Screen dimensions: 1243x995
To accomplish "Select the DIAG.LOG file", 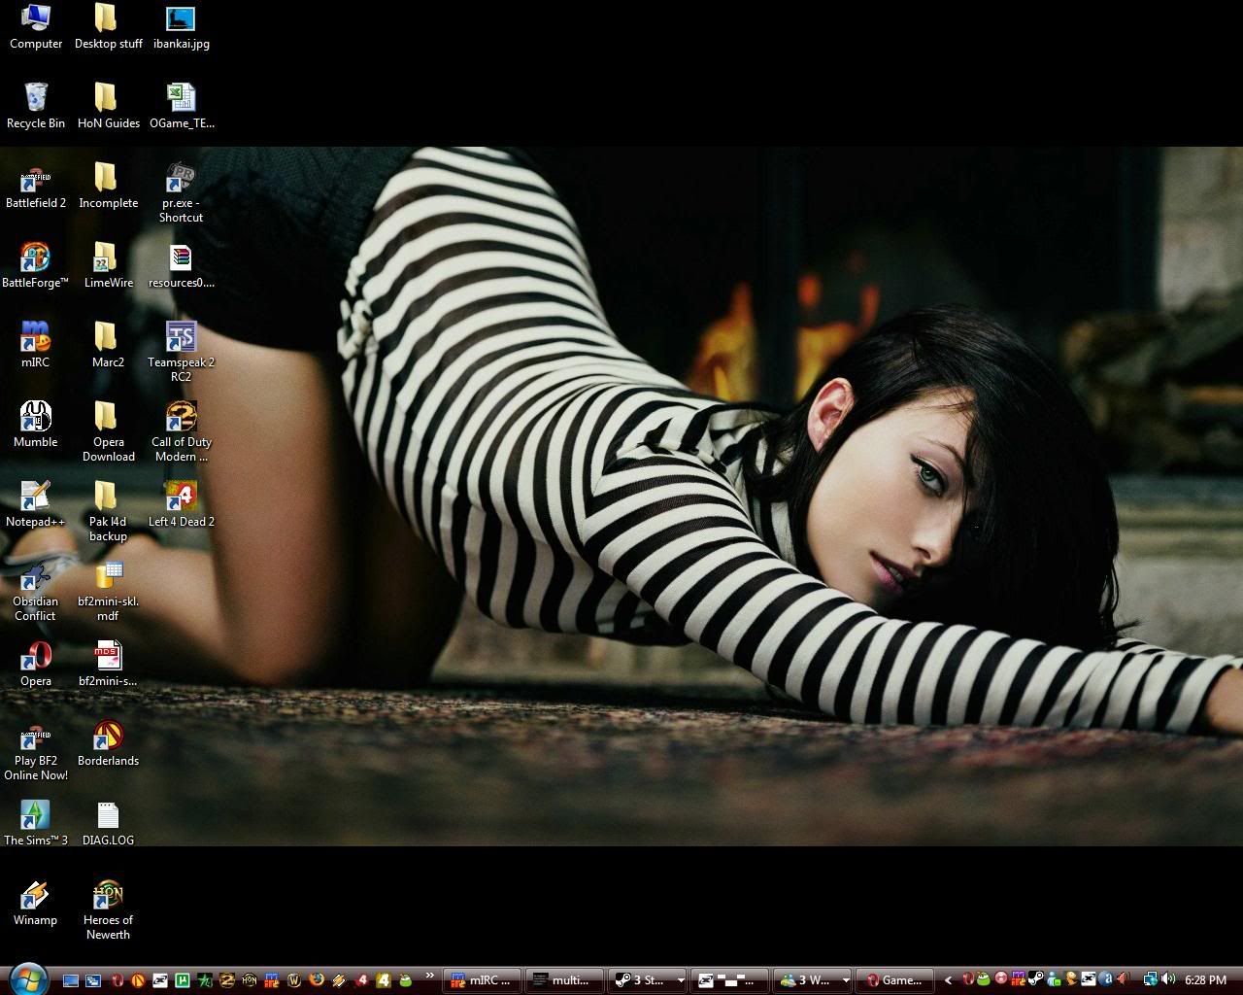I will [108, 823].
